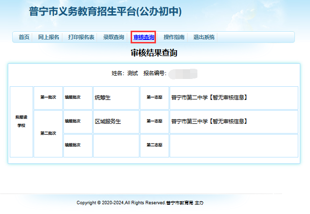
Task: Click the 统筹生 cell
Action: point(116,98)
